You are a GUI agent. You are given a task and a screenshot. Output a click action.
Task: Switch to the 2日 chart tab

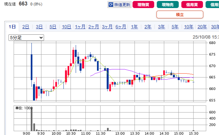(26, 27)
